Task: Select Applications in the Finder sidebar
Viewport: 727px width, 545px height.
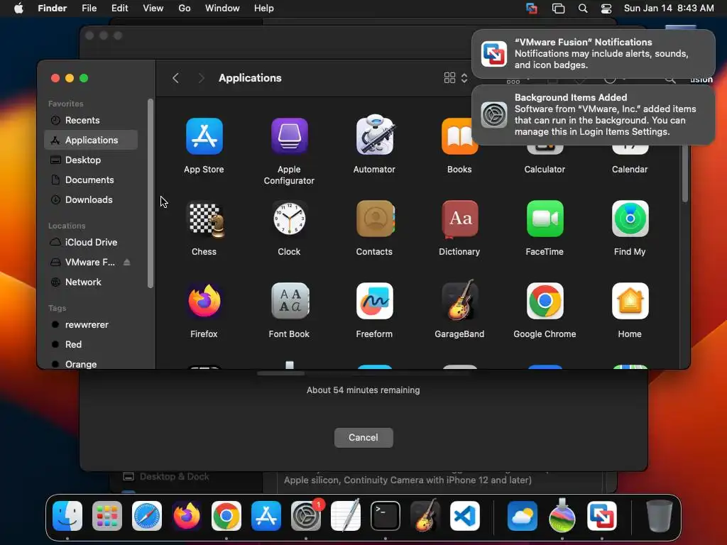Action: point(91,140)
